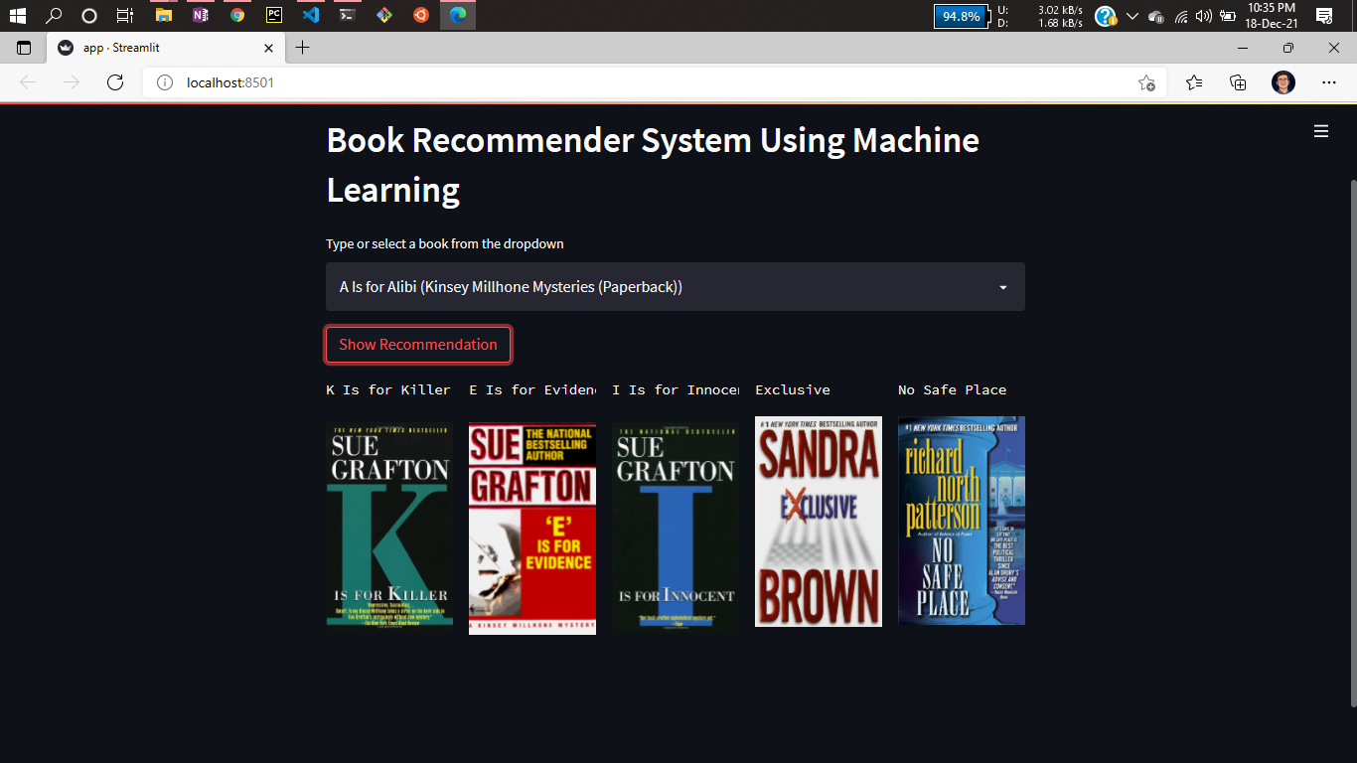Select the 'app · Streamlit' tab
The image size is (1357, 763).
point(165,48)
